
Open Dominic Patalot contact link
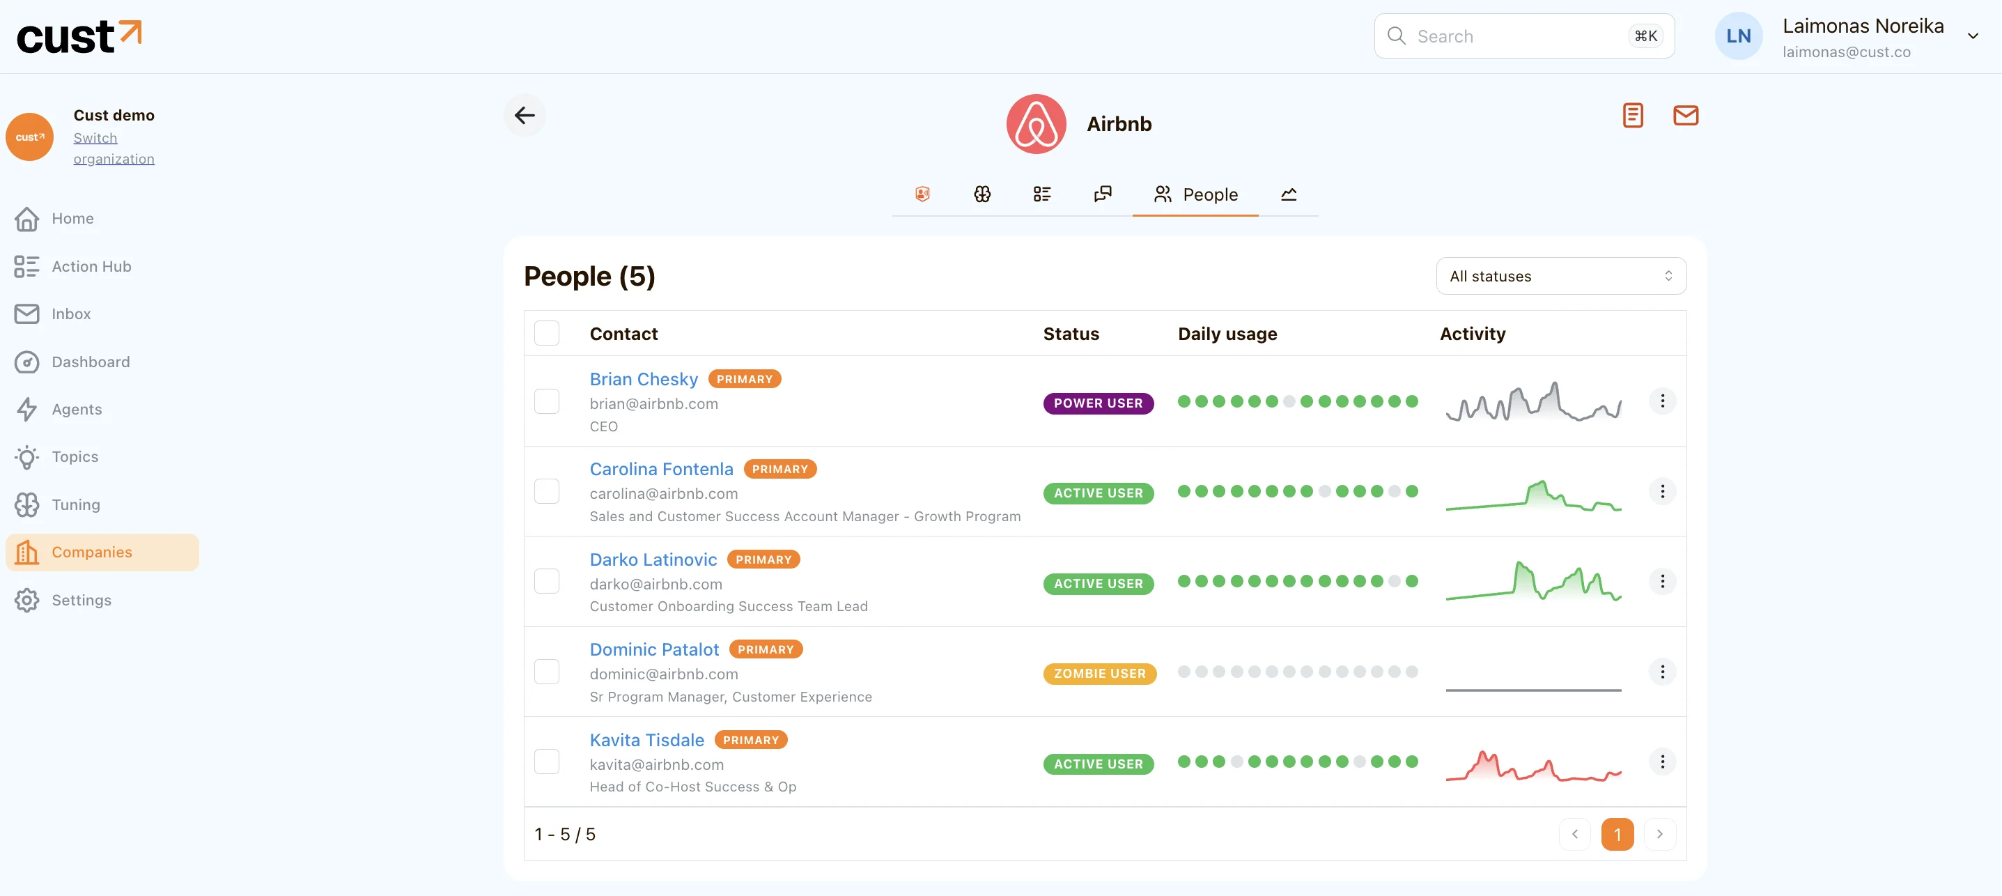coord(654,649)
